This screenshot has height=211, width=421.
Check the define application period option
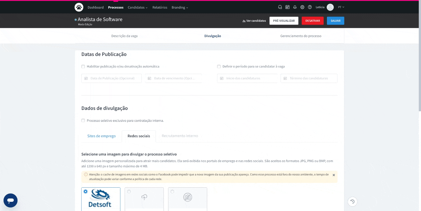tap(219, 66)
